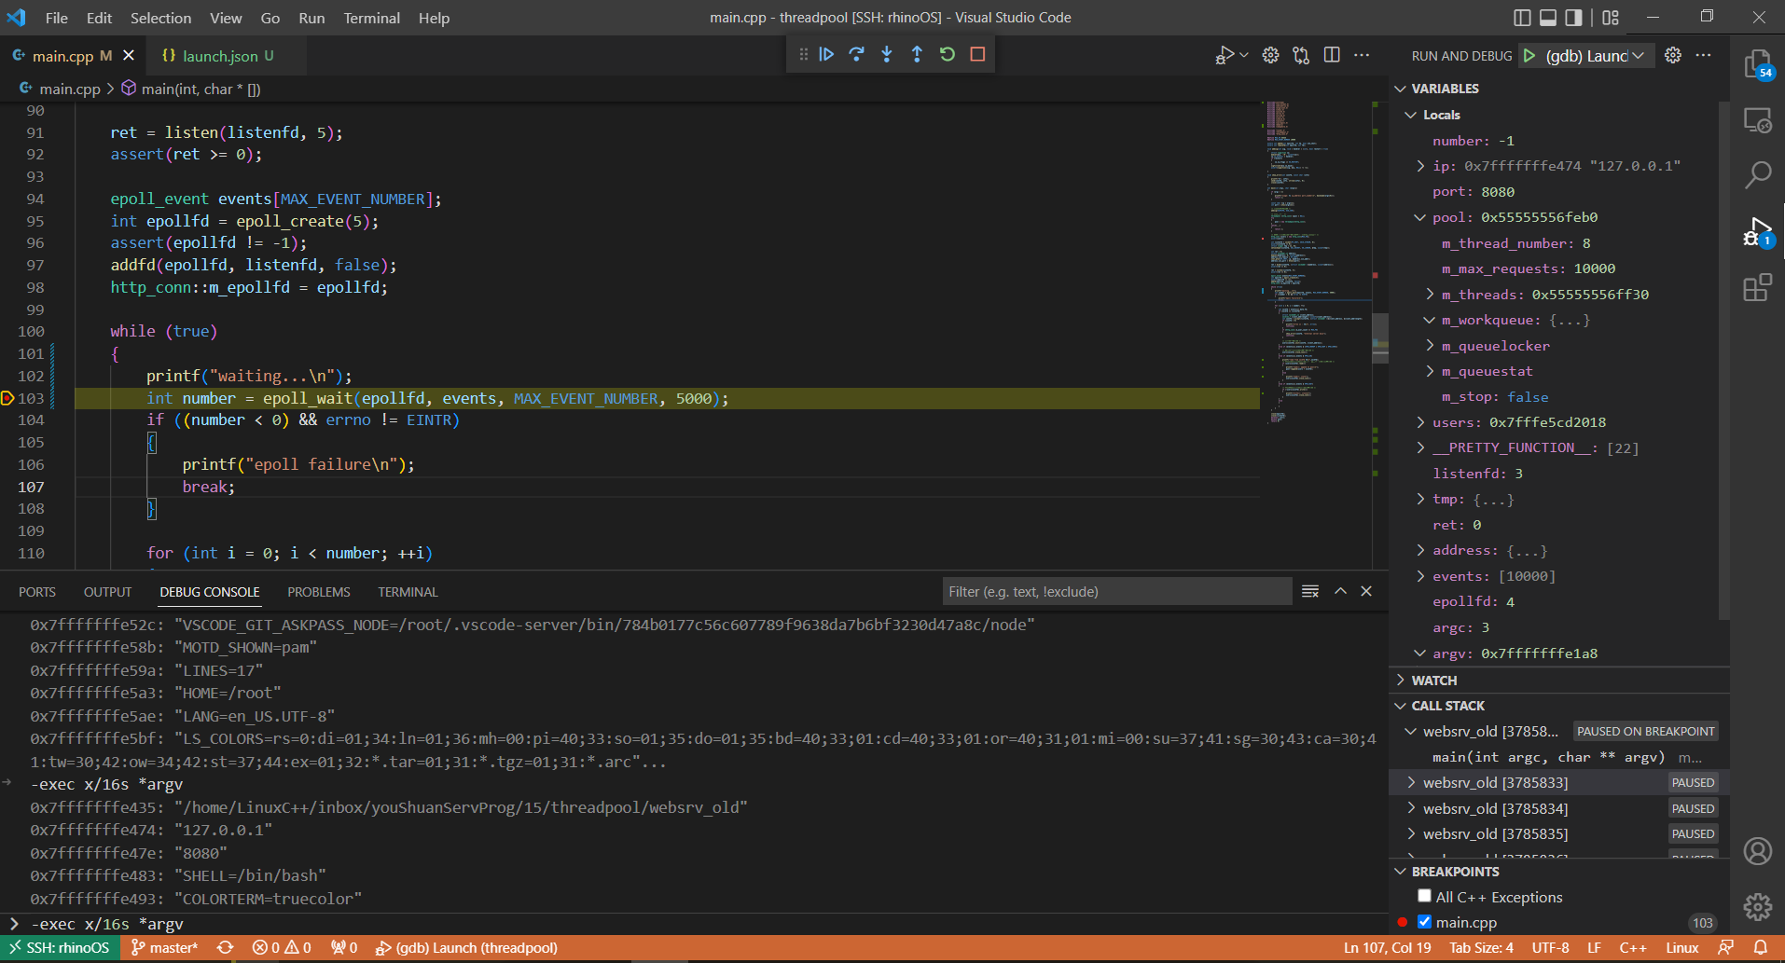Expand the m_threads variable
The image size is (1785, 963).
pyautogui.click(x=1430, y=295)
